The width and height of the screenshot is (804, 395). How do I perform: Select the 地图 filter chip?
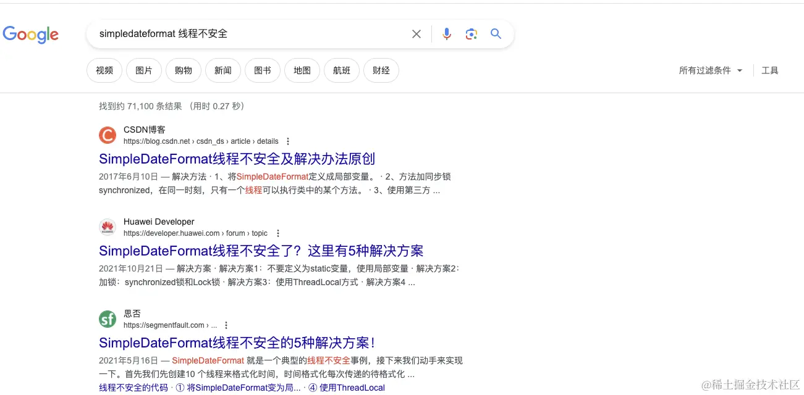pyautogui.click(x=302, y=70)
